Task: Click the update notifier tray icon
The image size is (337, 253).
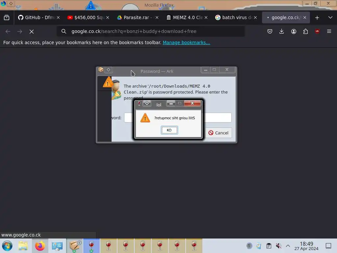Action: (x=249, y=246)
